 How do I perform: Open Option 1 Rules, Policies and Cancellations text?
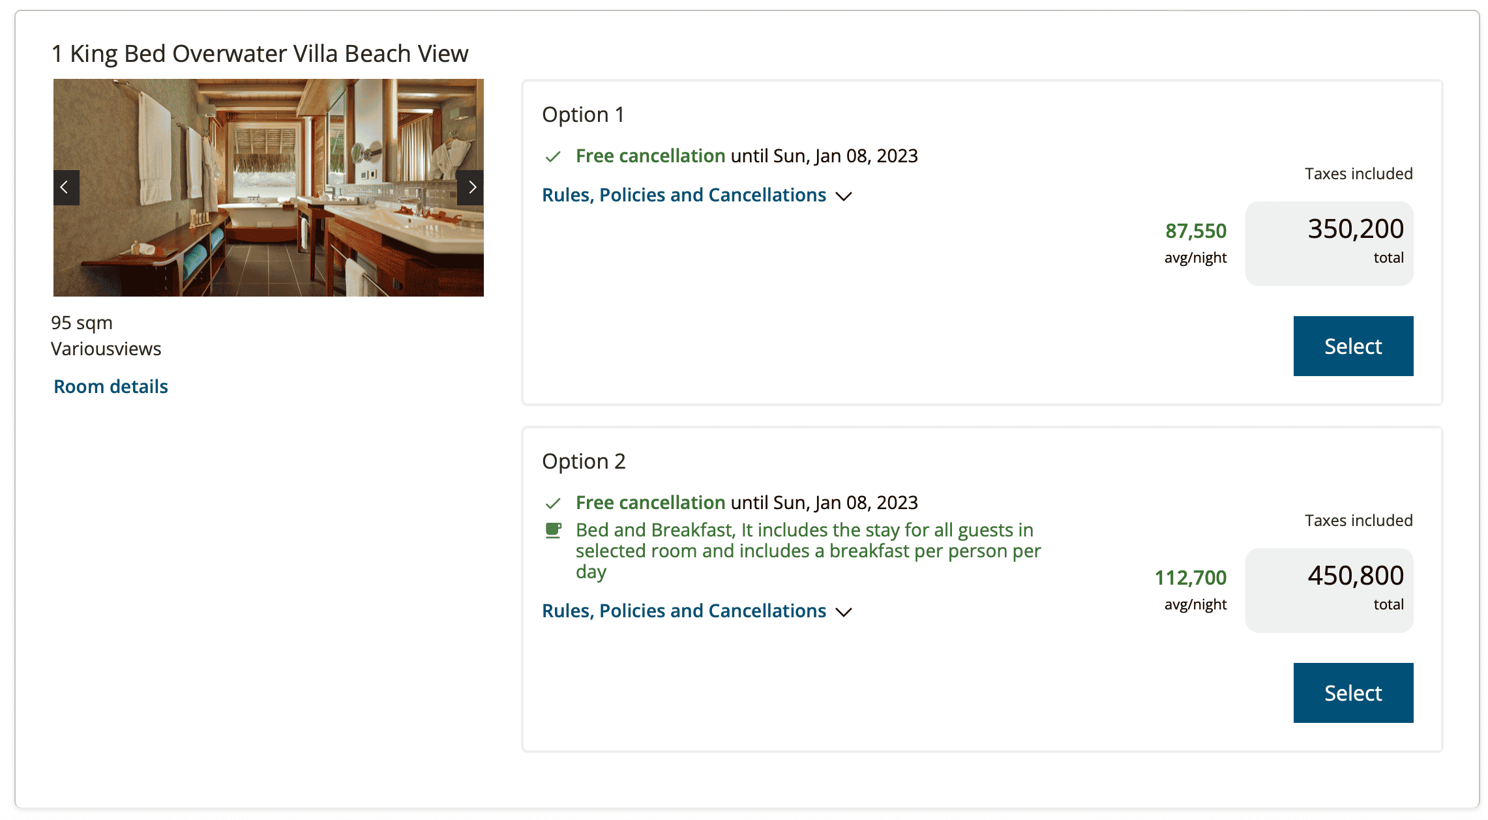pos(684,195)
